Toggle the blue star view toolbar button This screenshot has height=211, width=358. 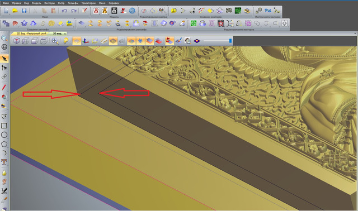[x=140, y=41]
